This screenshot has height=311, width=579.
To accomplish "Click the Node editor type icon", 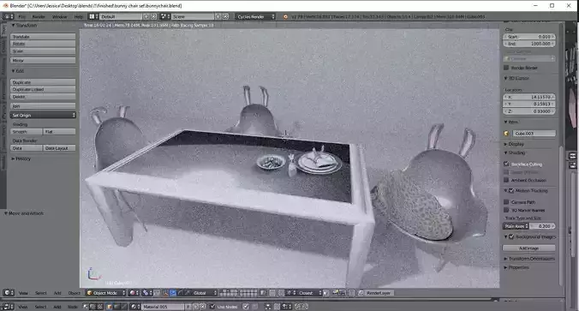I will click(9, 307).
